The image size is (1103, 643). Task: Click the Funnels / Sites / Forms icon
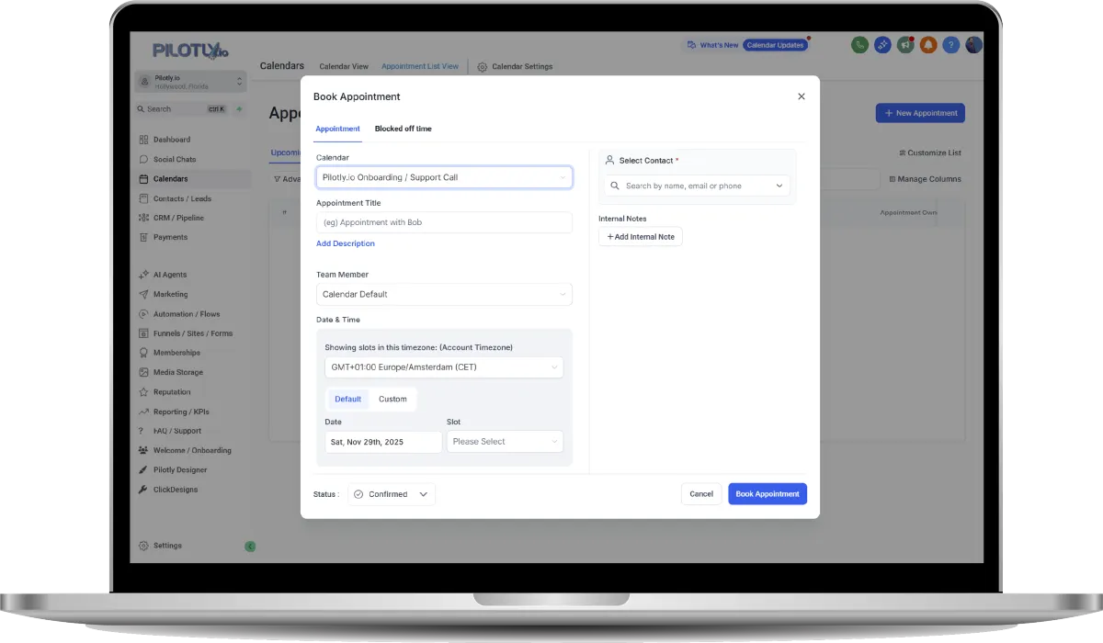[x=143, y=333]
